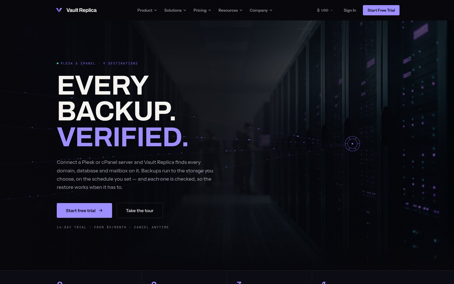Viewport: 454px width, 284px height.
Task: Click the 'FROM $9/MONTH' footnote text
Action: (x=110, y=227)
